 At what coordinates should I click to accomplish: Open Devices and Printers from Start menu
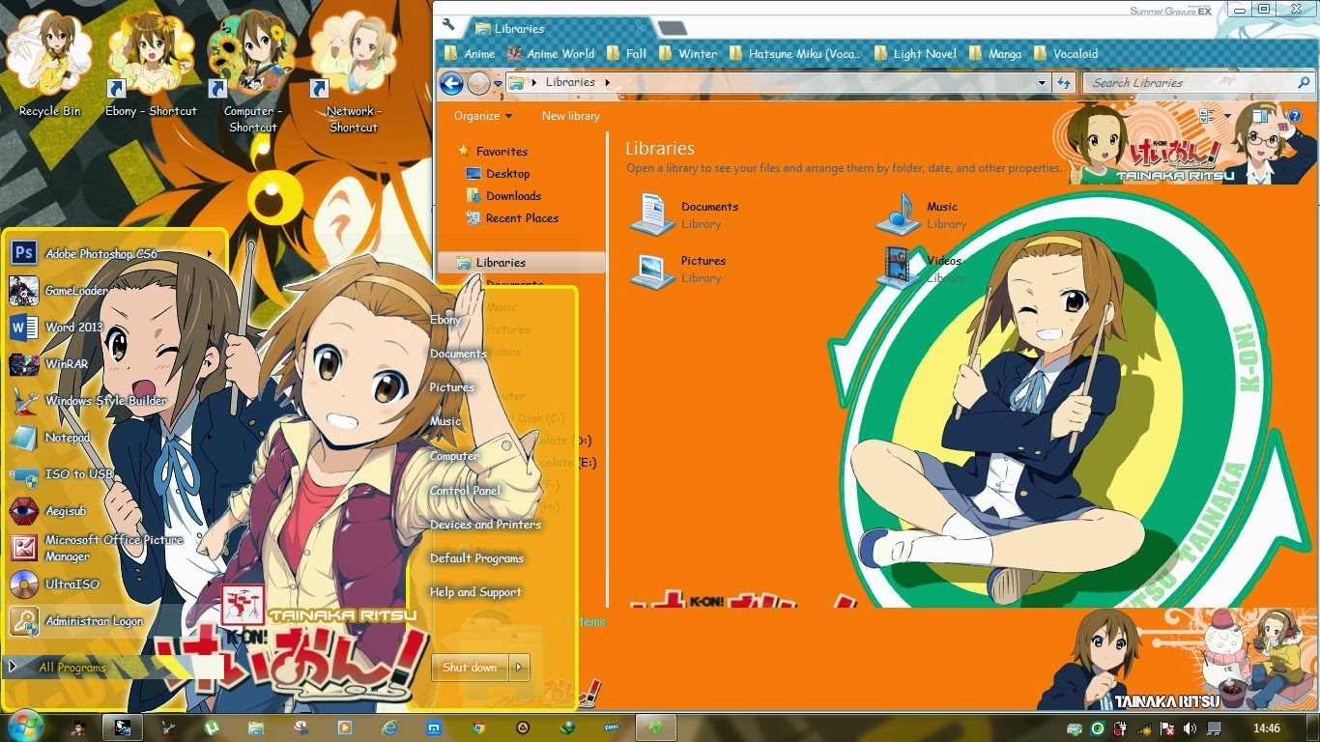485,525
